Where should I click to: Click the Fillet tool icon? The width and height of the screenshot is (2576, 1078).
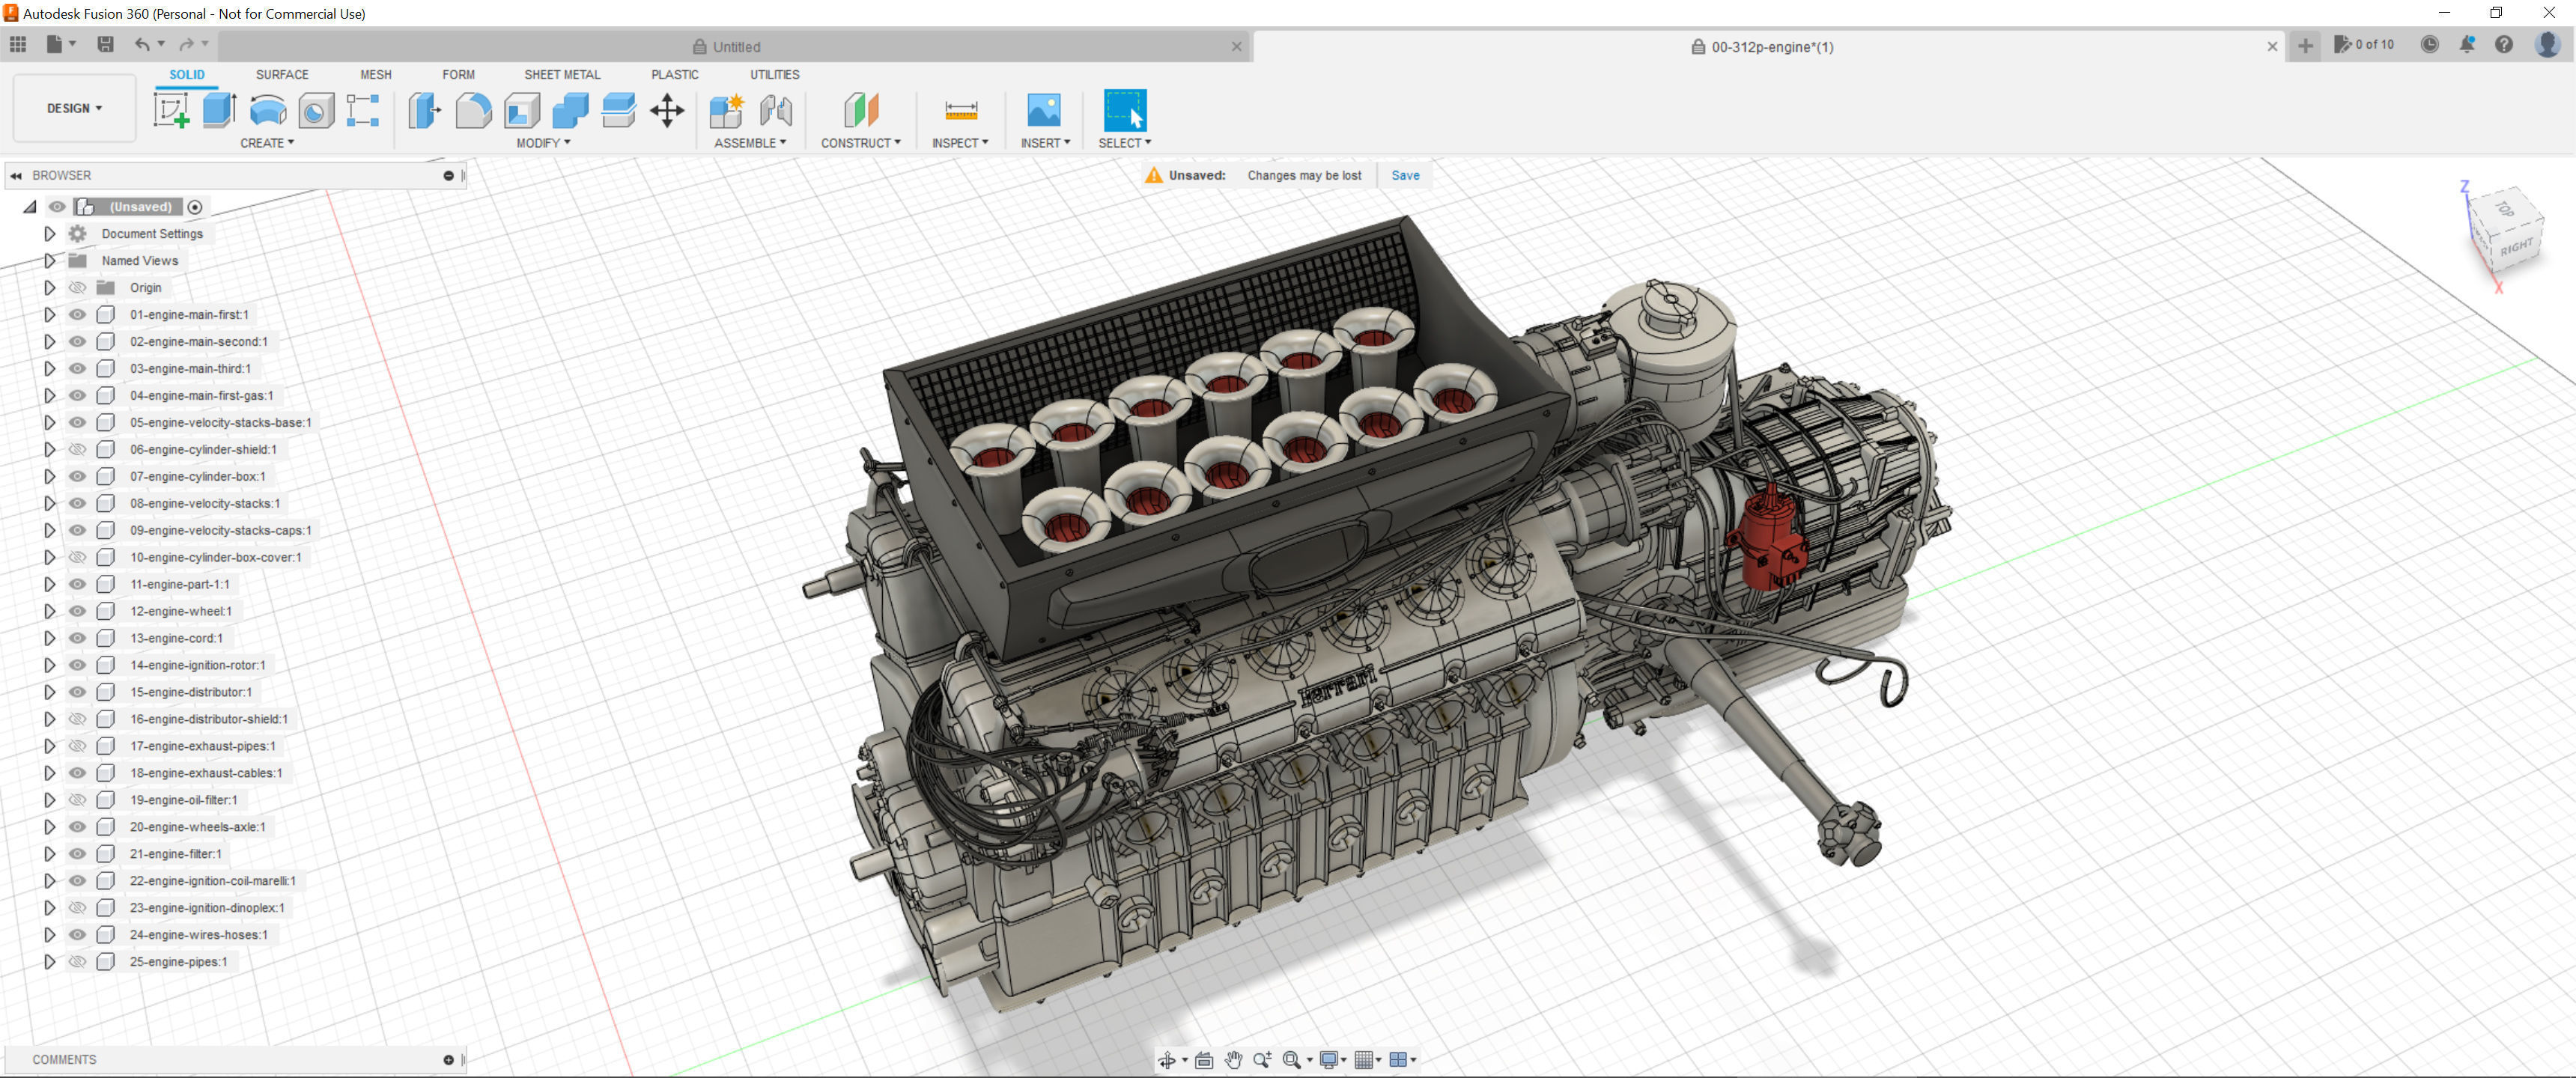pos(473,110)
